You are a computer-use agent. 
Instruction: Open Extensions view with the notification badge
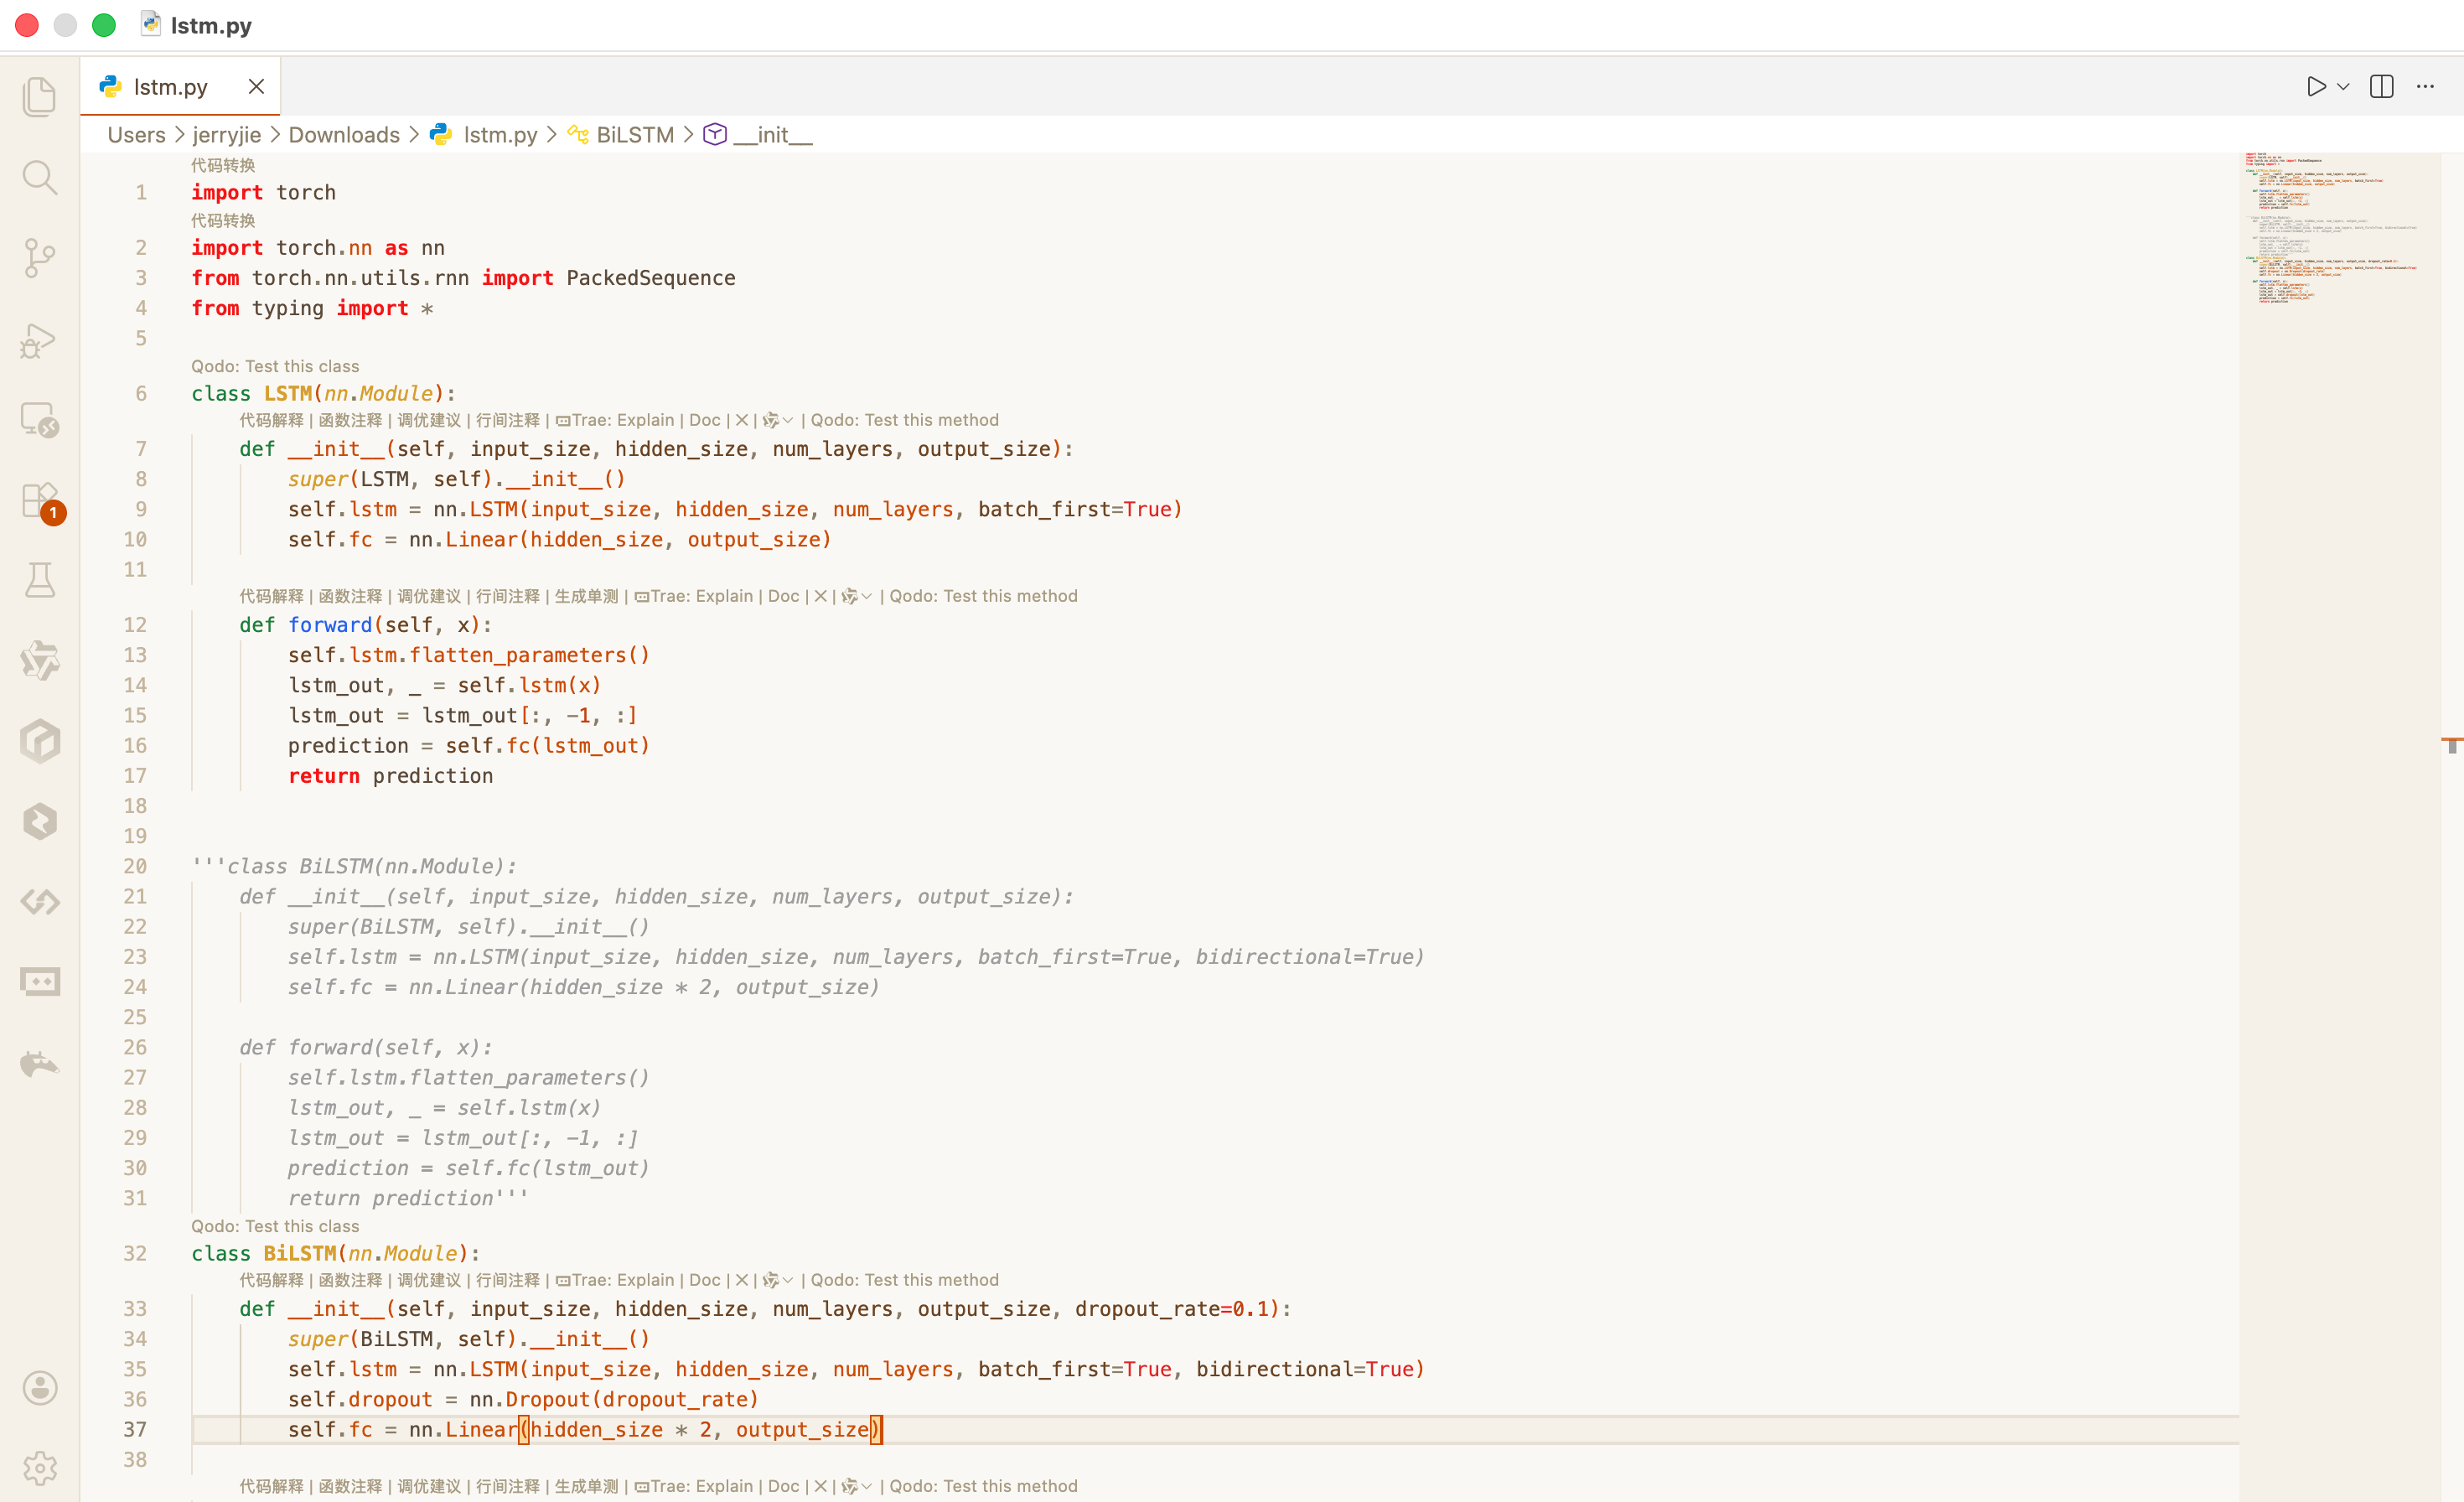point(40,500)
